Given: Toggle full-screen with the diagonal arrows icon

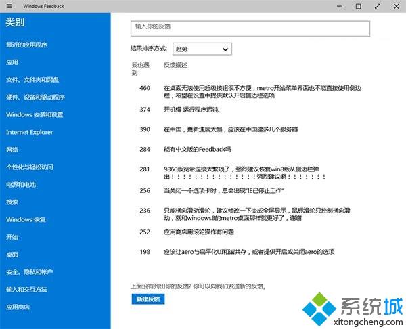Looking at the screenshot, I should (x=378, y=6).
